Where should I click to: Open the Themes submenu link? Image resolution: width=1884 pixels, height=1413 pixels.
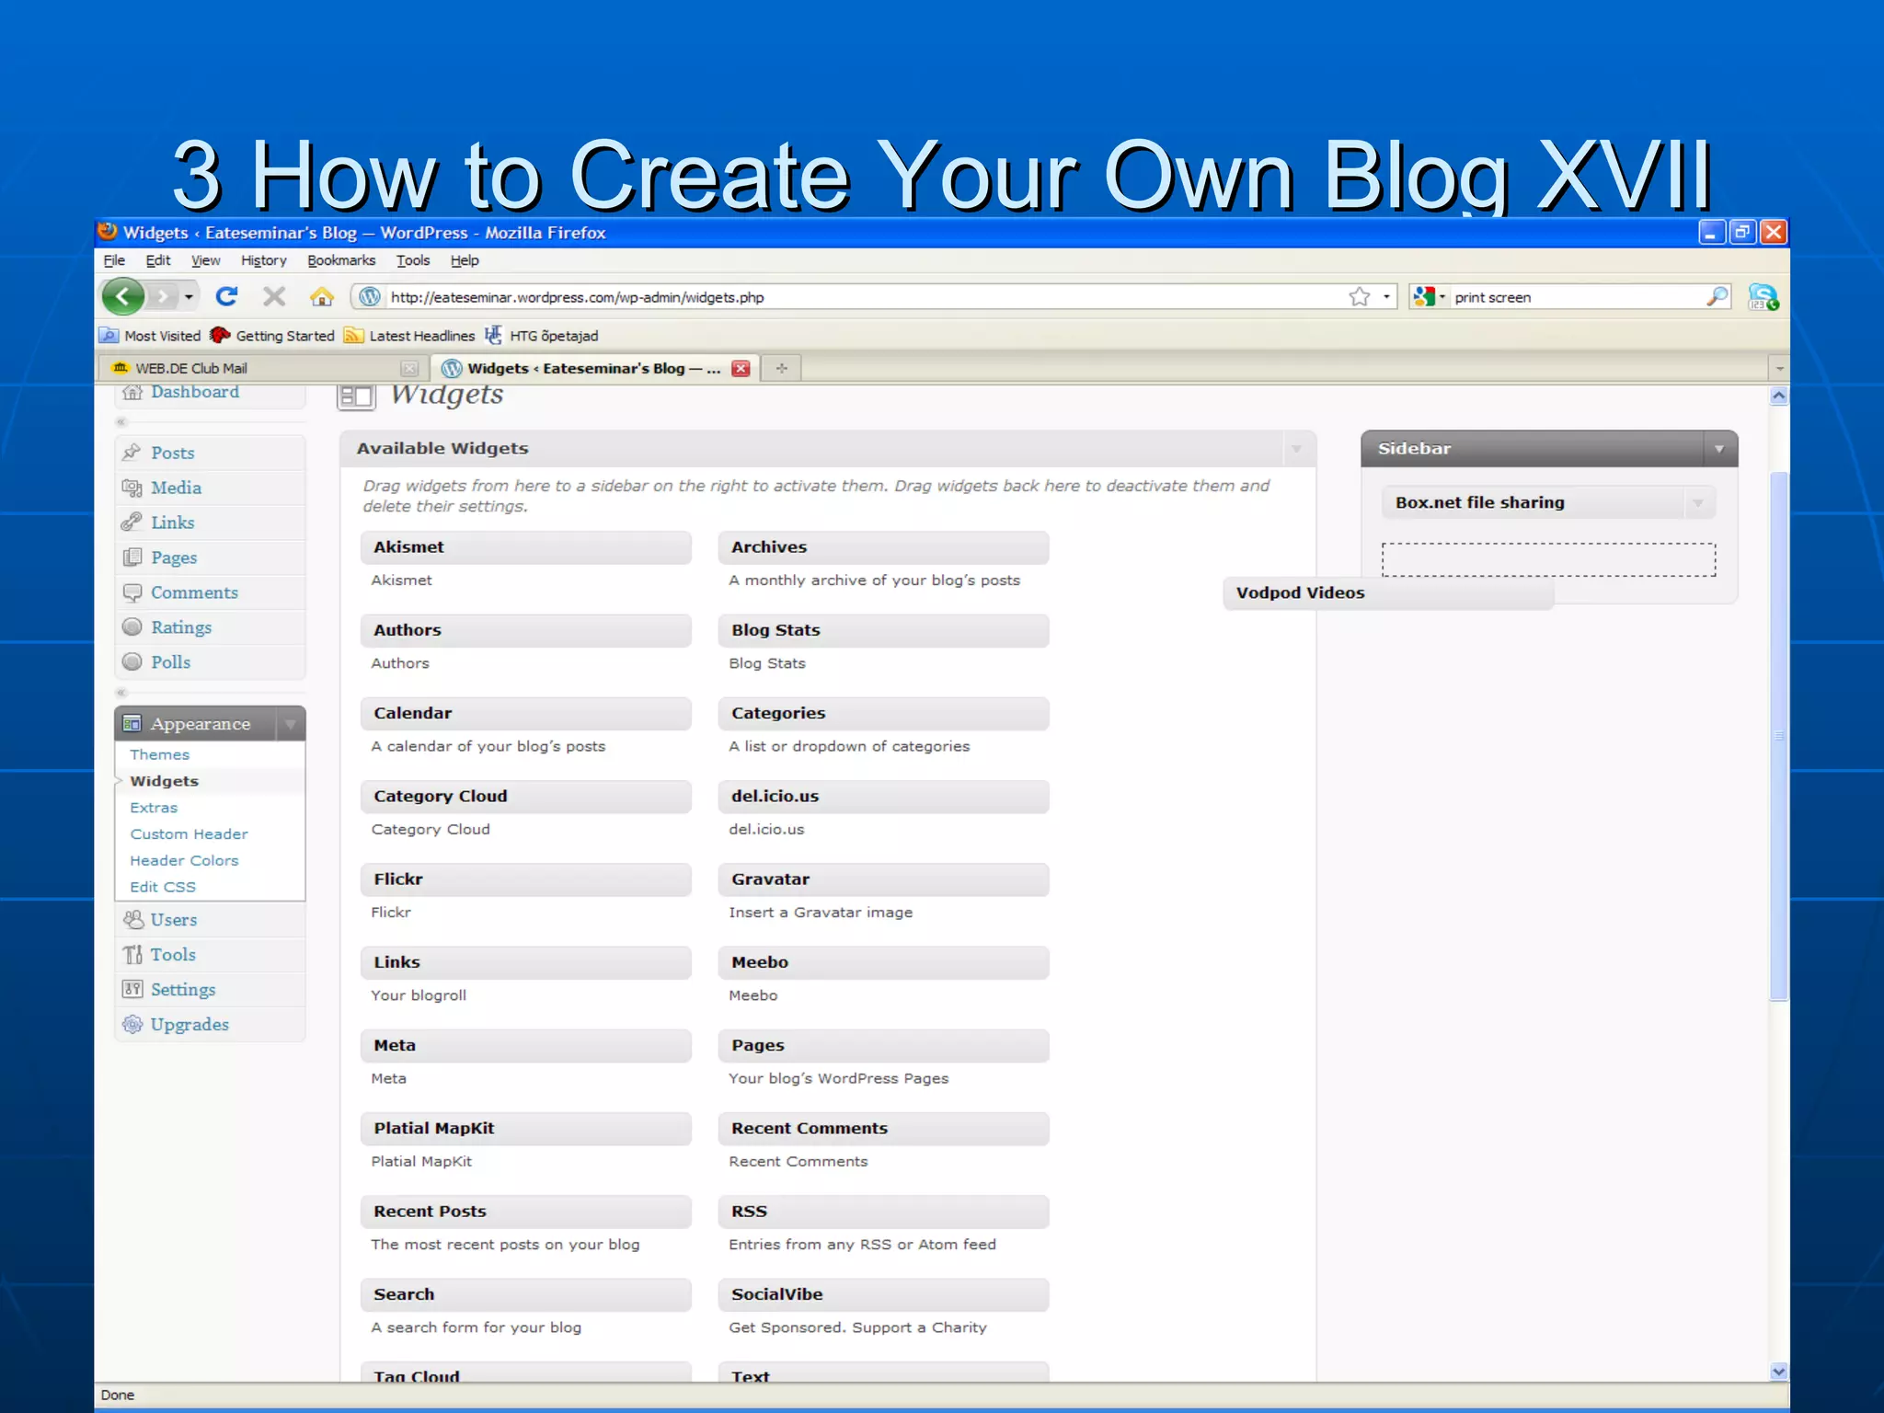(159, 754)
